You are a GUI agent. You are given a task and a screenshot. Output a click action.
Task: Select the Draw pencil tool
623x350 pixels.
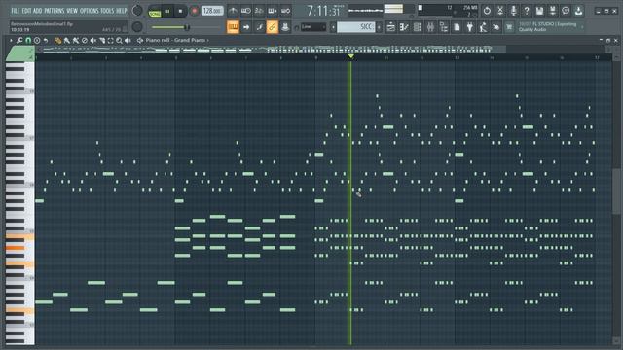[58, 40]
